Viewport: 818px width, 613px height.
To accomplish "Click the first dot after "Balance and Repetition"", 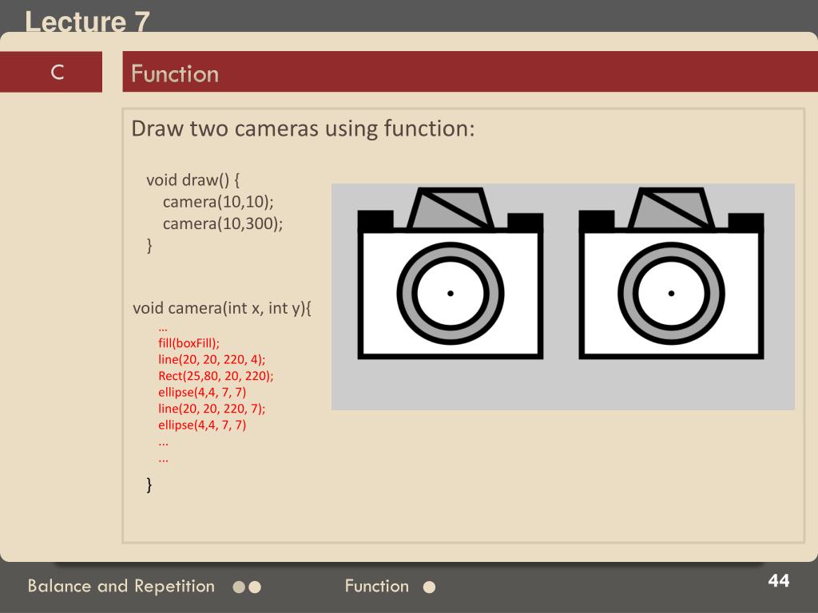I will [239, 587].
